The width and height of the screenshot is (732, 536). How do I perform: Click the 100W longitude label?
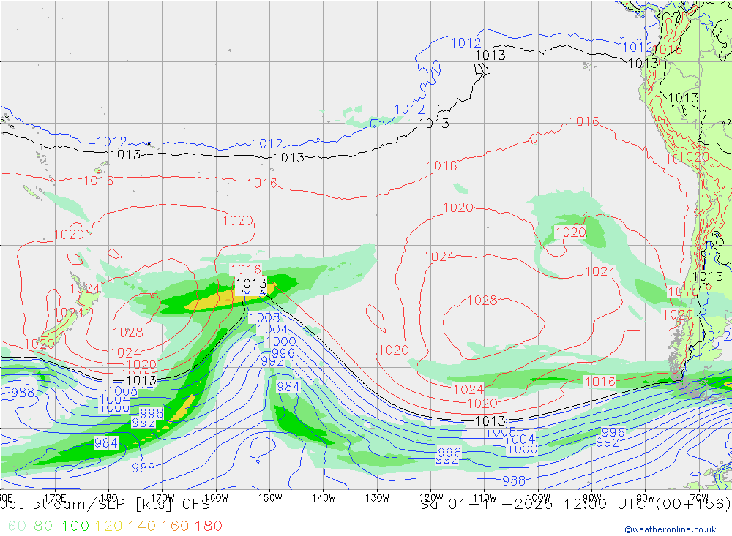(538, 498)
